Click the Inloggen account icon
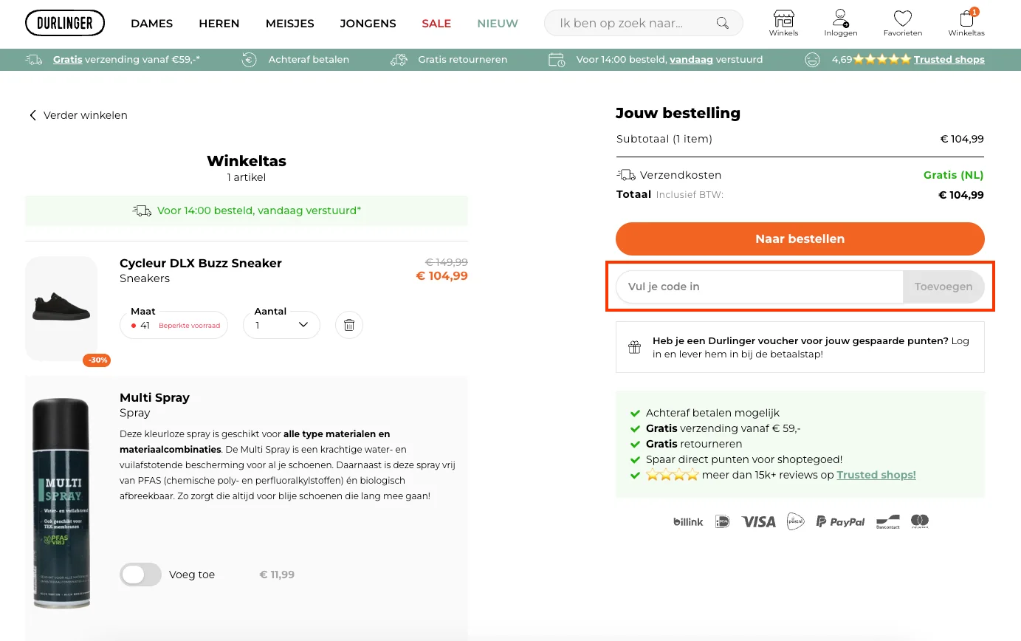The image size is (1021, 641). [840, 19]
